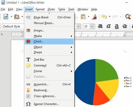Click the Hyperlink chain icon
Screen dimensions: 133x107
(x=28, y=84)
